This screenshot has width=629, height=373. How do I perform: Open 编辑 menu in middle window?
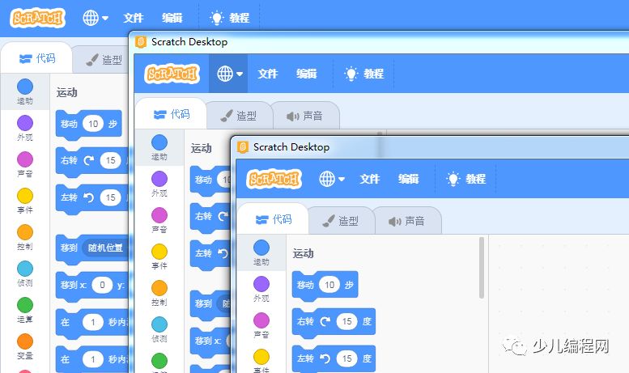pos(307,74)
